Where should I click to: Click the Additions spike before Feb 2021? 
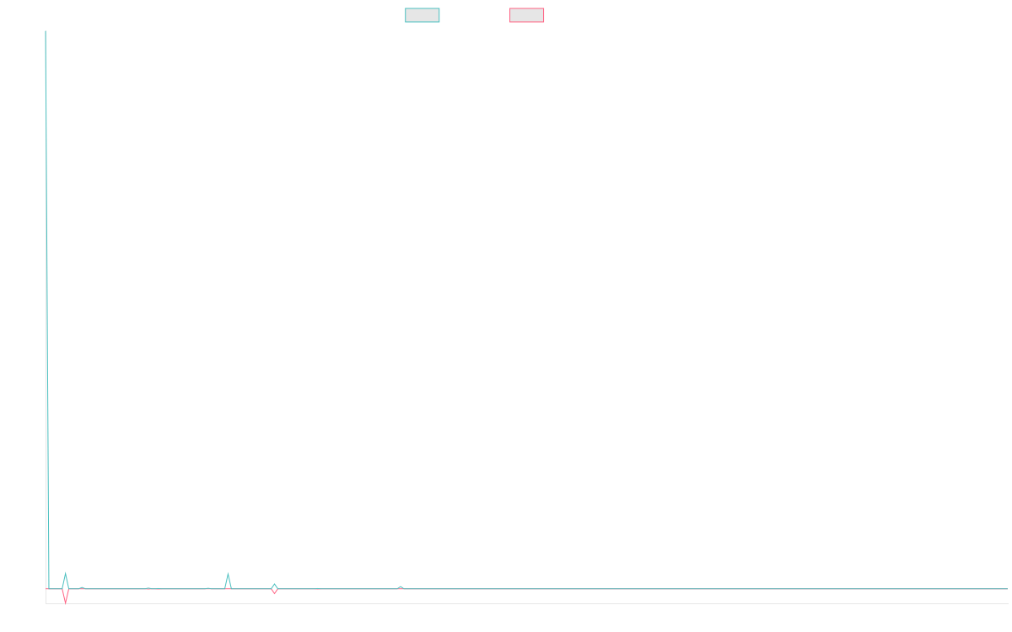228,576
